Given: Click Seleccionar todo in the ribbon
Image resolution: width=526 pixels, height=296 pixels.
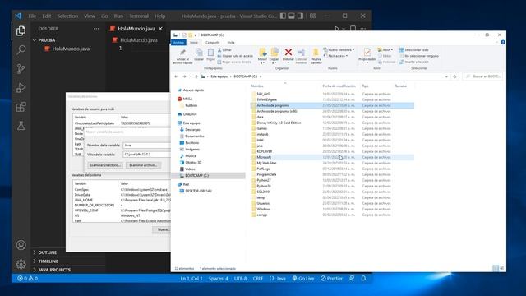Looking at the screenshot, I should (413, 49).
